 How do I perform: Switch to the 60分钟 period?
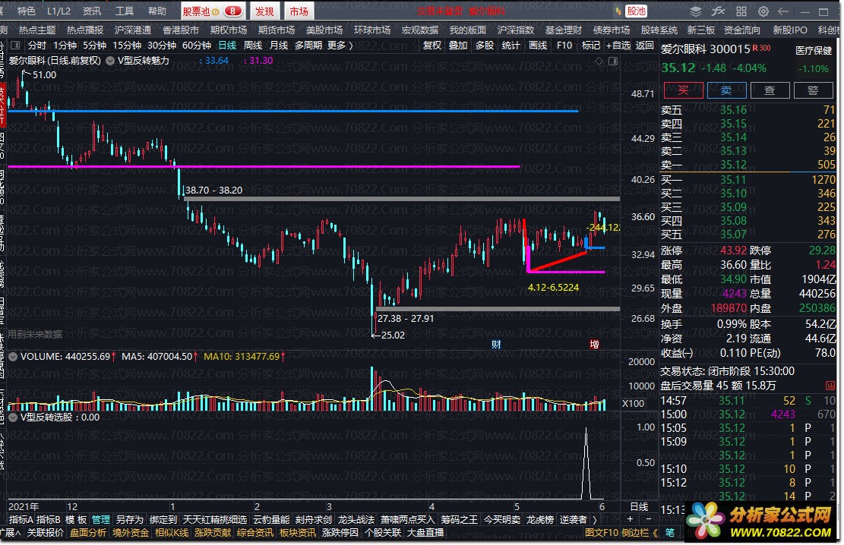click(197, 46)
